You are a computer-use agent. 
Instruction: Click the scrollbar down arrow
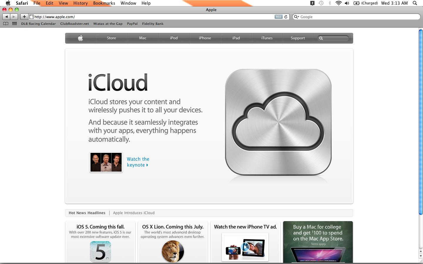pos(421,256)
